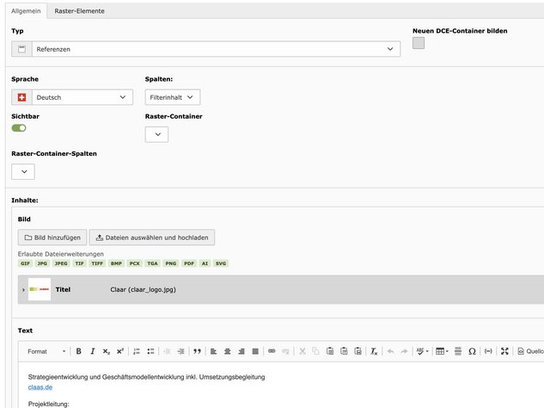Cut the selected text with scissors icon
The width and height of the screenshot is (544, 408).
click(x=303, y=351)
